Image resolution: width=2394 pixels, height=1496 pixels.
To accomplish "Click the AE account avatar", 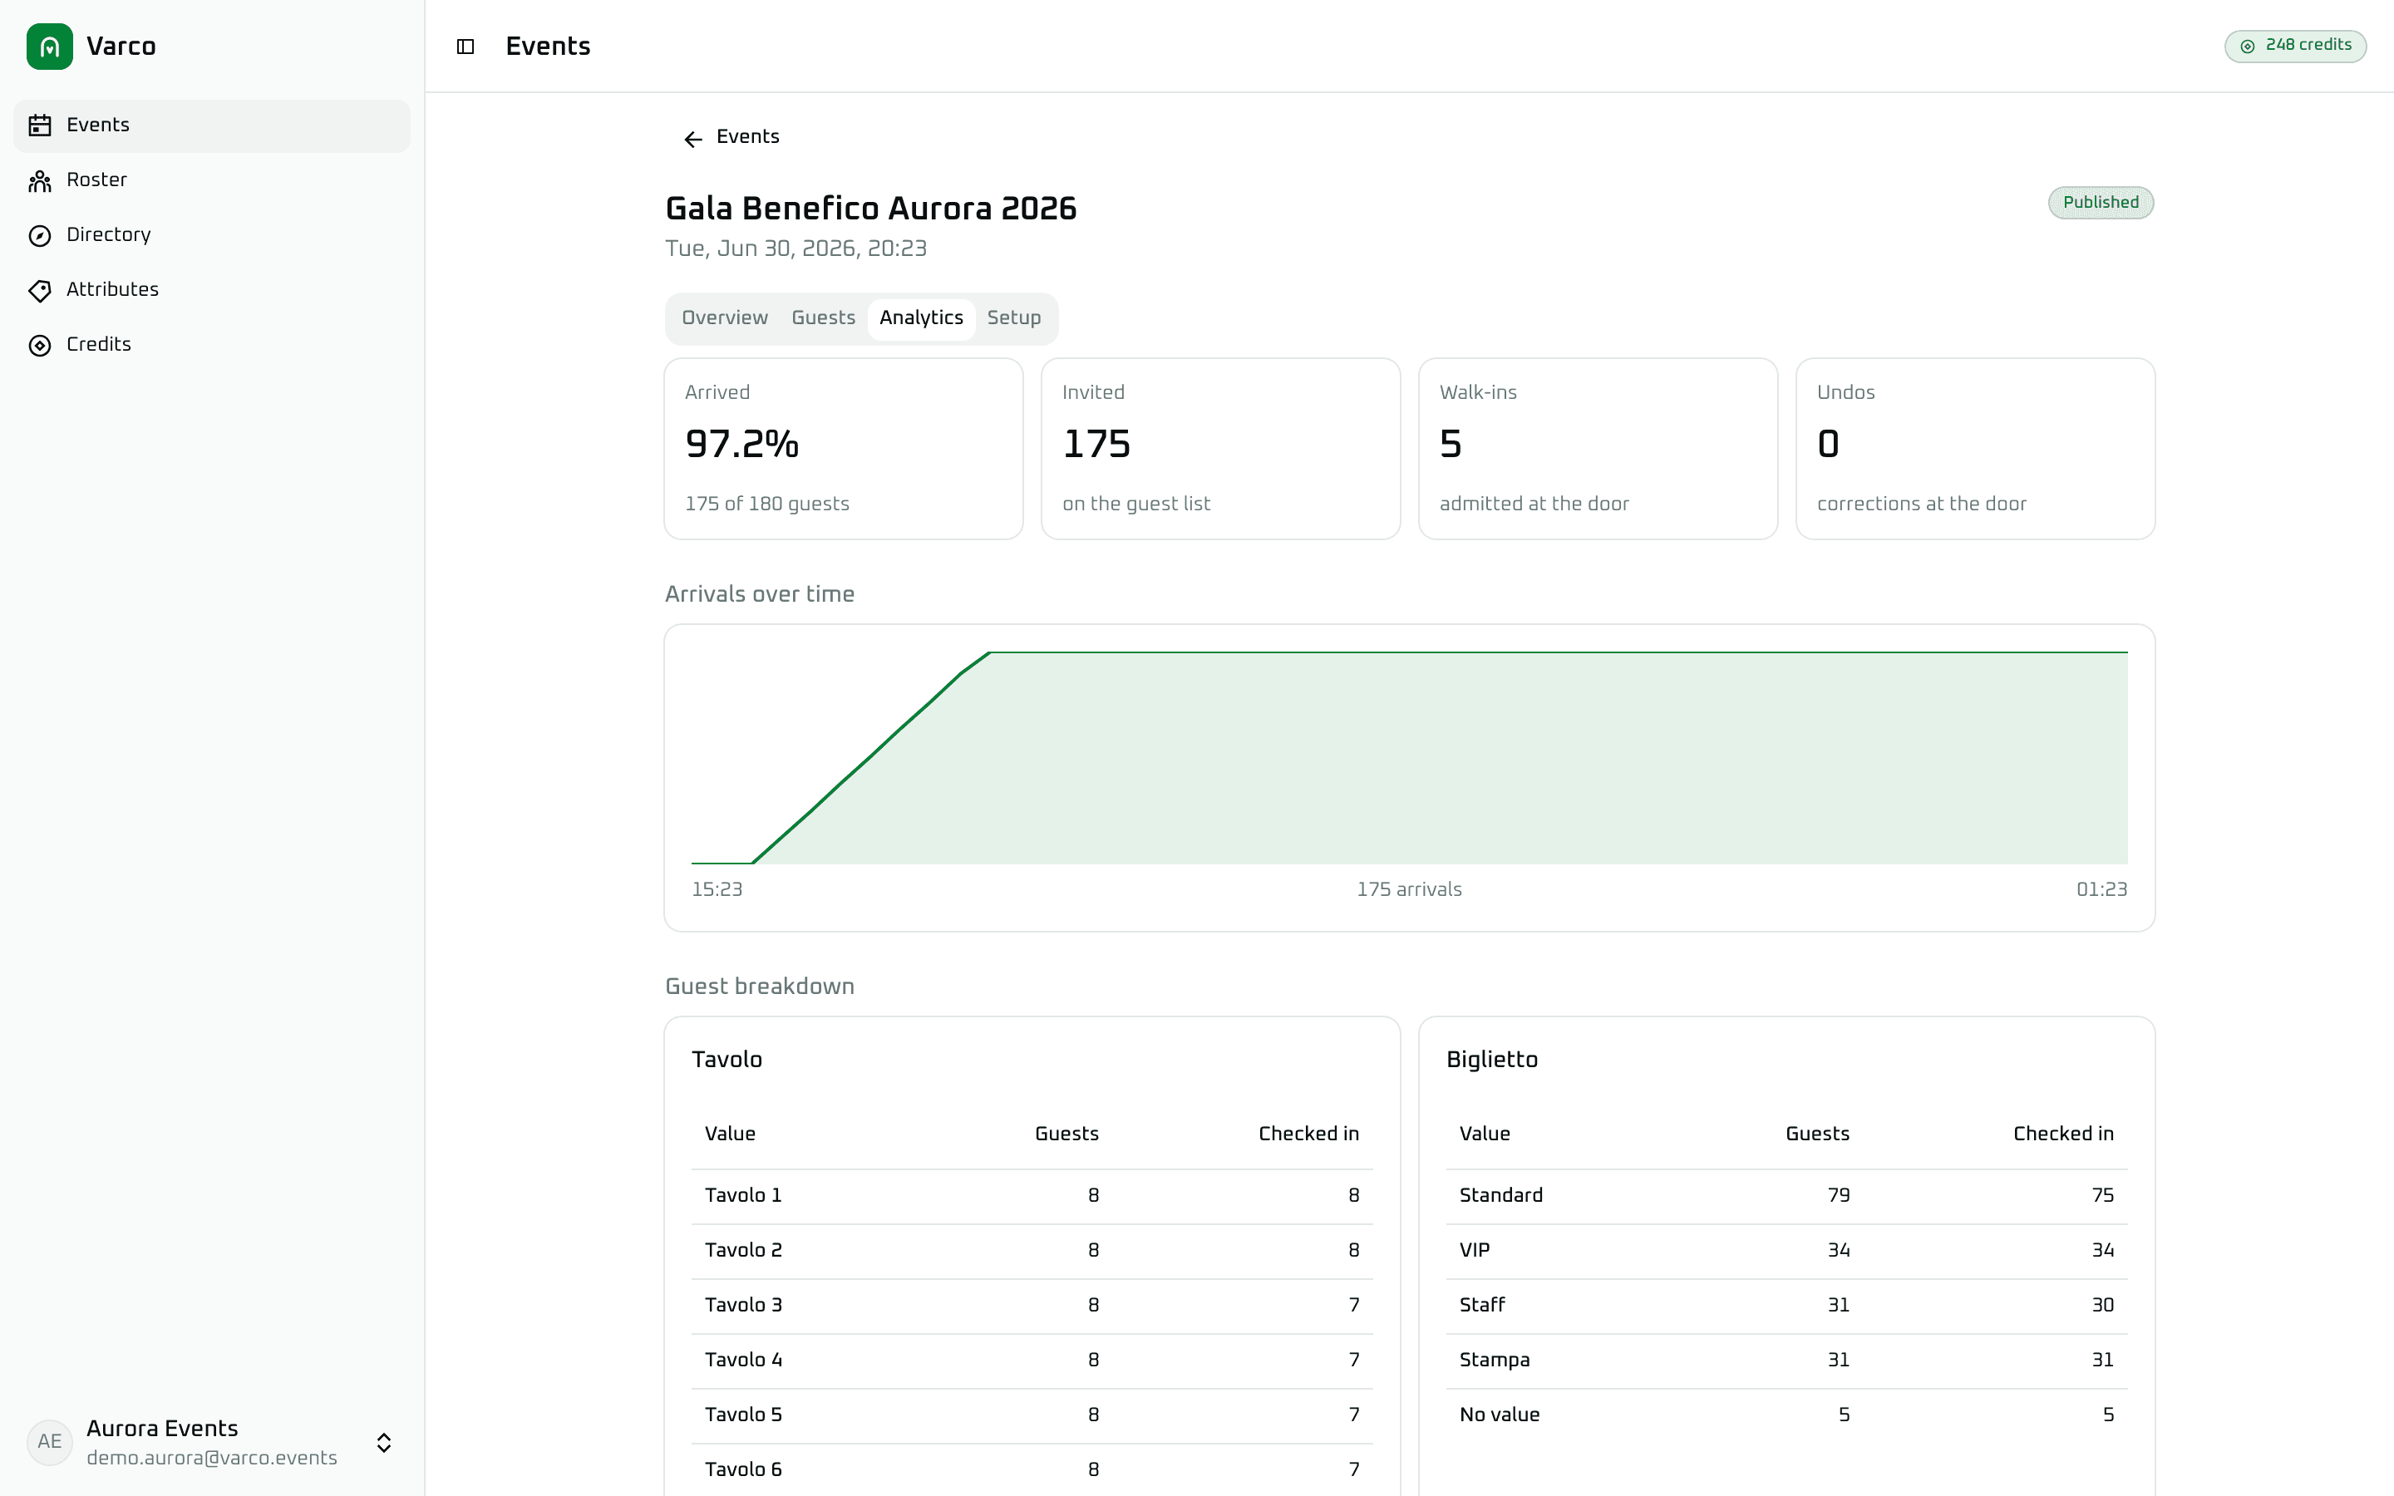I will coord(50,1442).
